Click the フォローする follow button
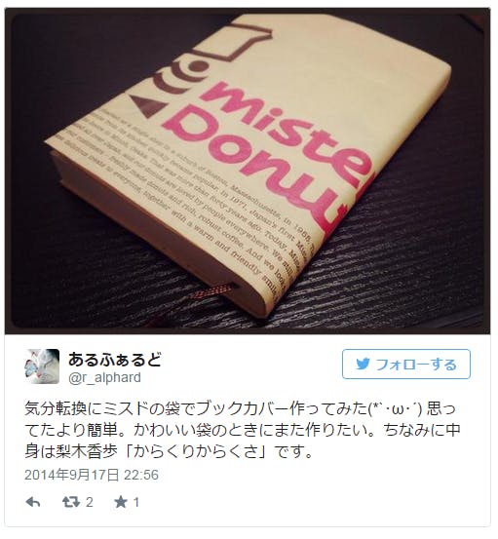This screenshot has height=539, width=498. [x=405, y=364]
